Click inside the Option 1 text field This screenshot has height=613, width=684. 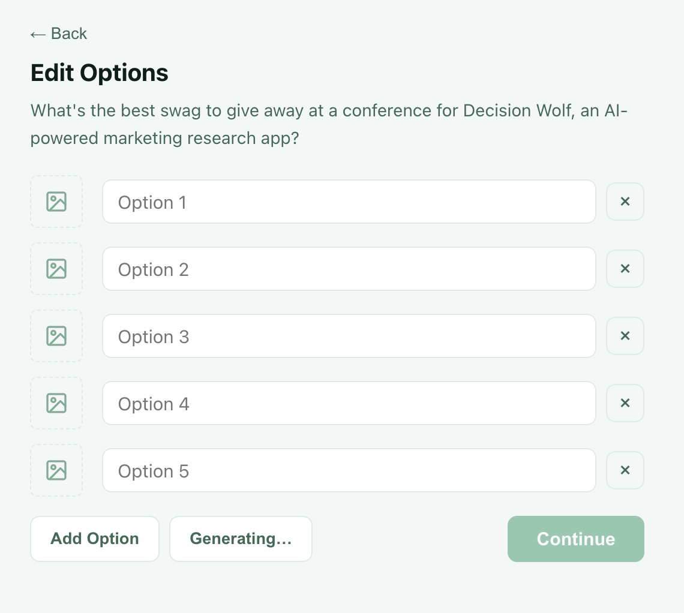pos(349,202)
